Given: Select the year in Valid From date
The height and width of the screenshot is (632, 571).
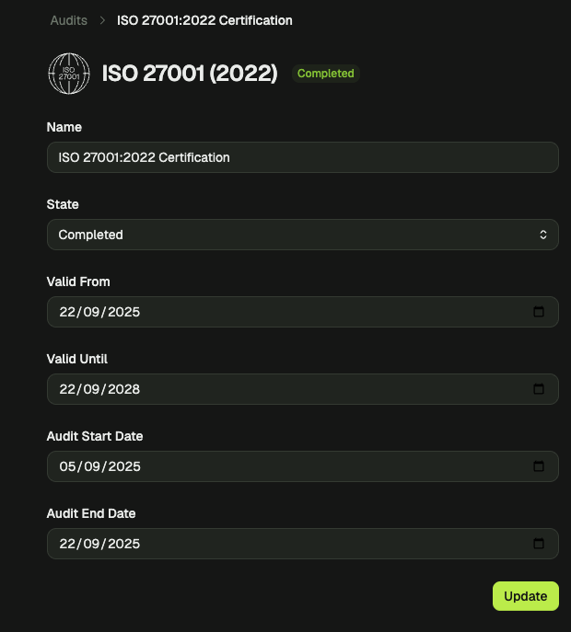Looking at the screenshot, I should (x=123, y=312).
